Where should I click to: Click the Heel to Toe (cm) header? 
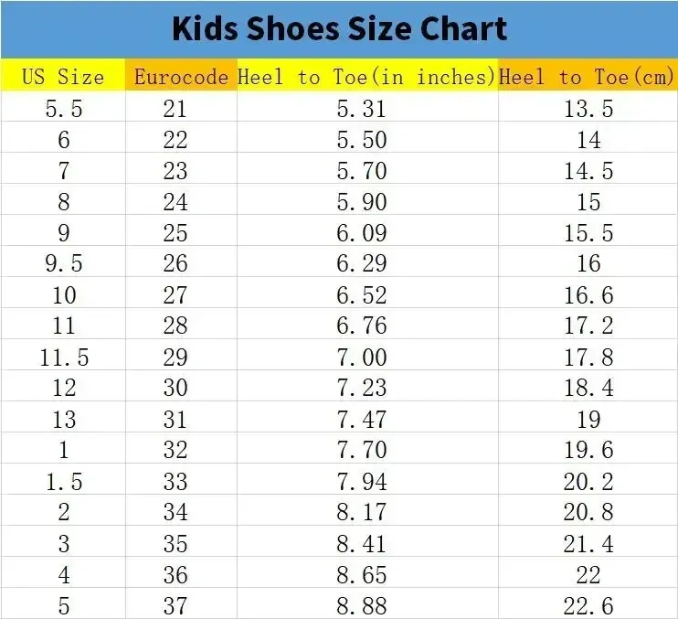click(x=588, y=77)
